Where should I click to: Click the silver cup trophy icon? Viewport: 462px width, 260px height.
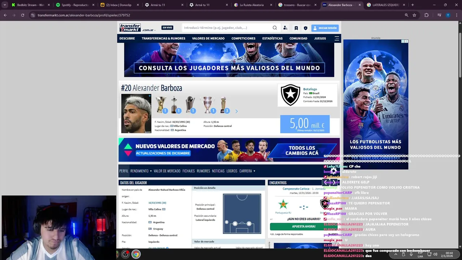coord(207,105)
